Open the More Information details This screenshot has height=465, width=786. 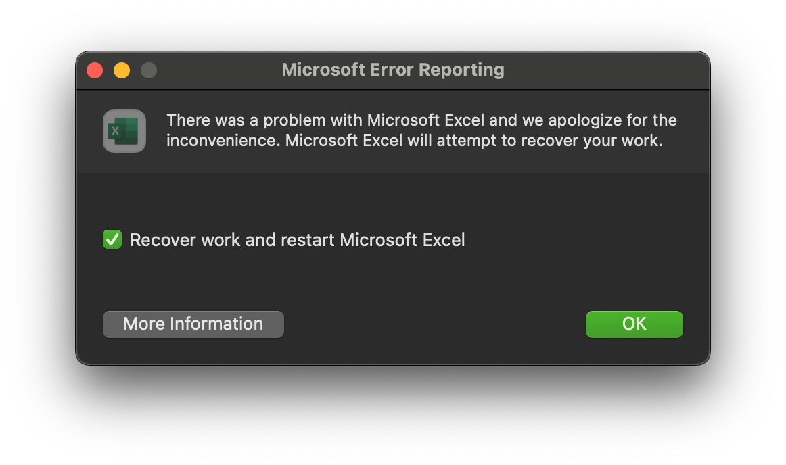pos(193,324)
